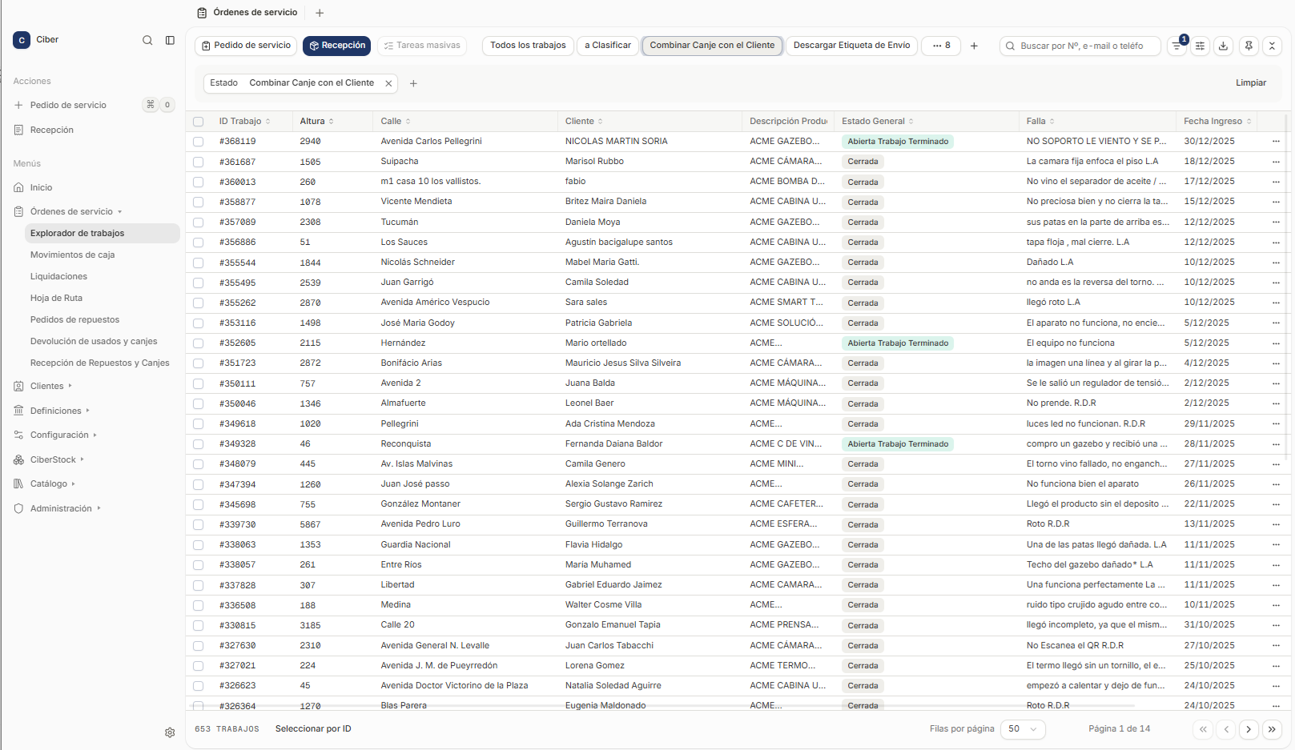
Task: Mark the checkbox for job #330815
Action: point(199,625)
